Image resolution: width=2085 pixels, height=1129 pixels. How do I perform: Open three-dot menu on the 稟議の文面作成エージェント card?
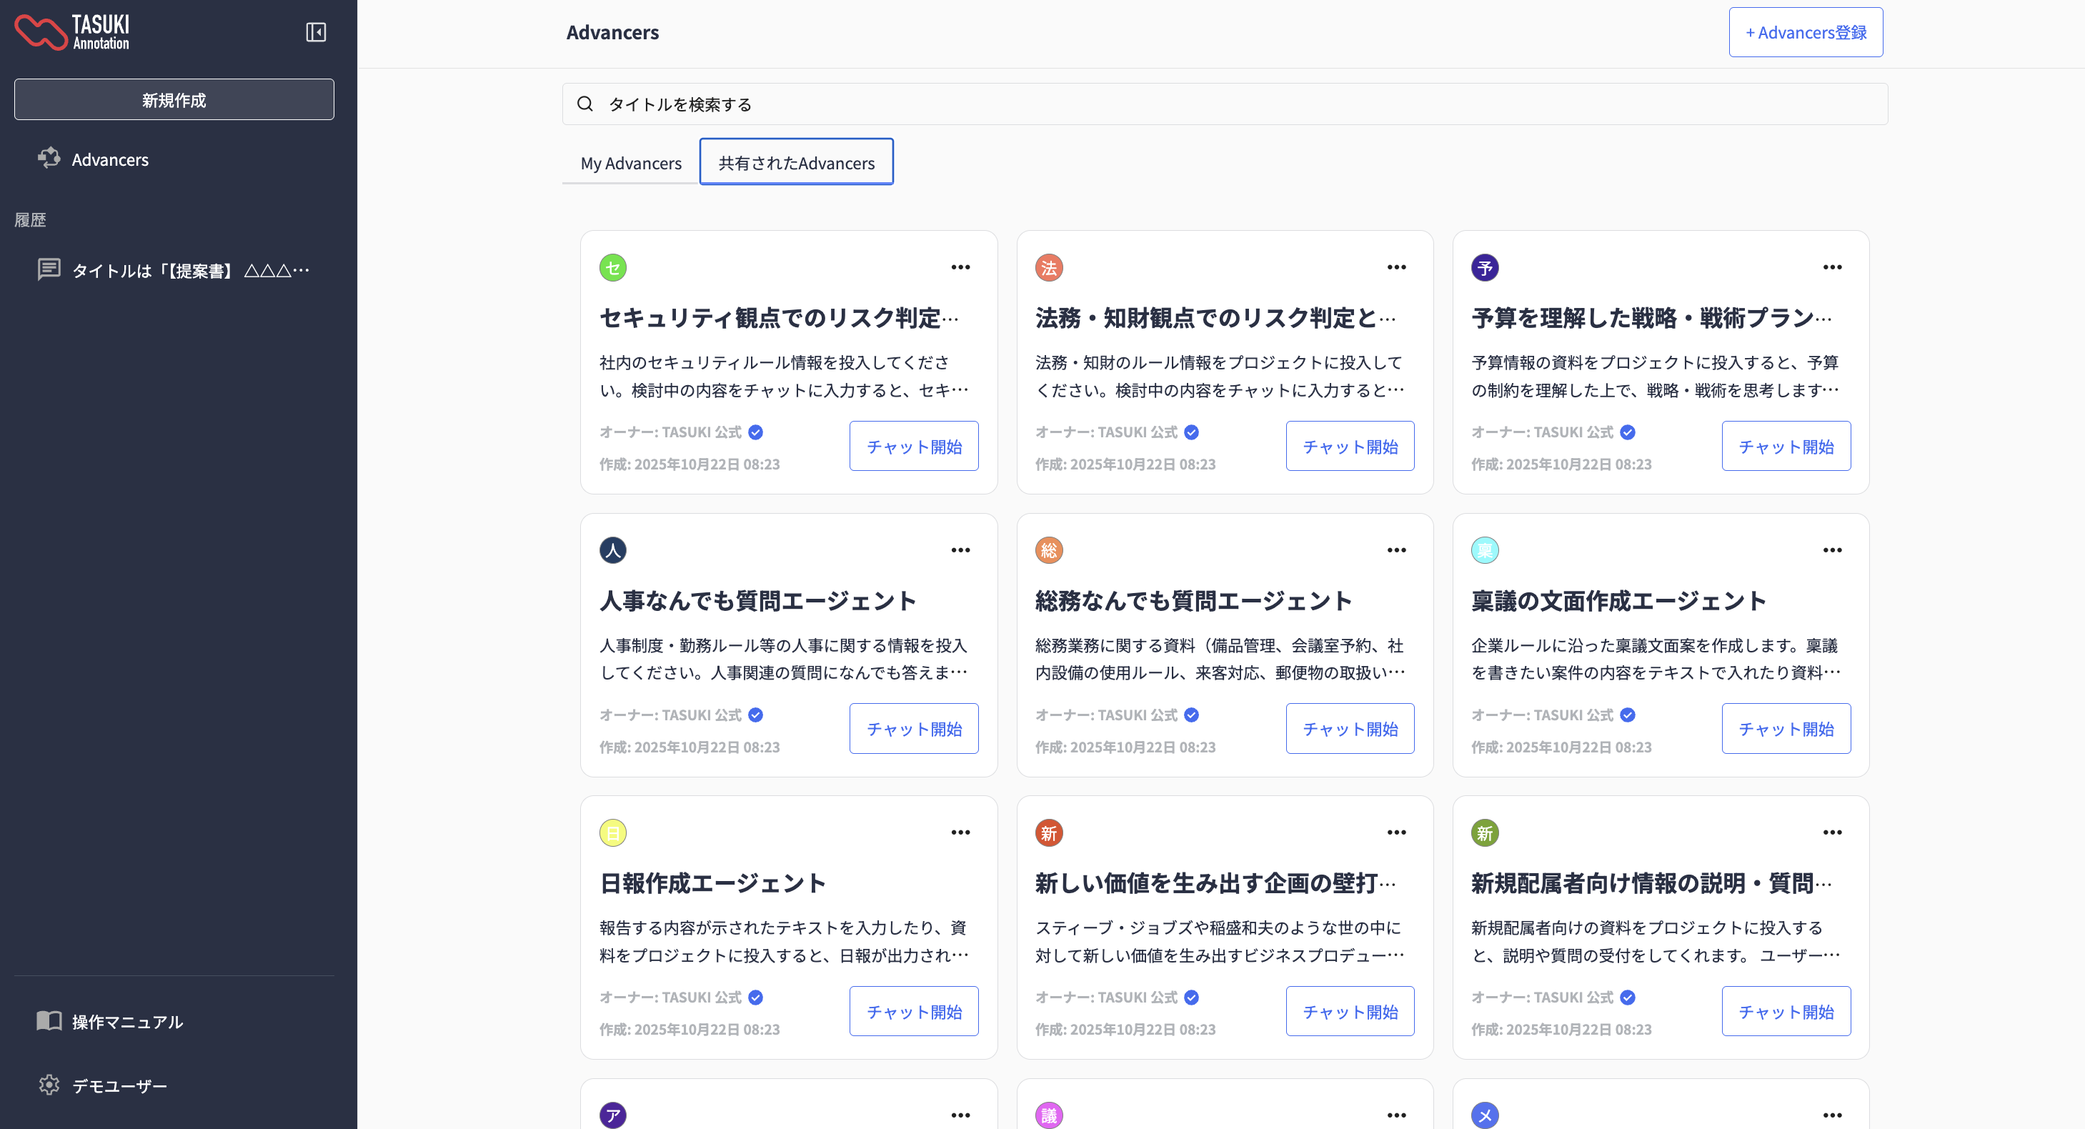(1831, 550)
